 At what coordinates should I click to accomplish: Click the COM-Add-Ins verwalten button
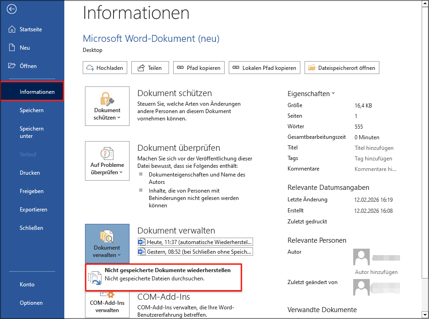coord(107,304)
